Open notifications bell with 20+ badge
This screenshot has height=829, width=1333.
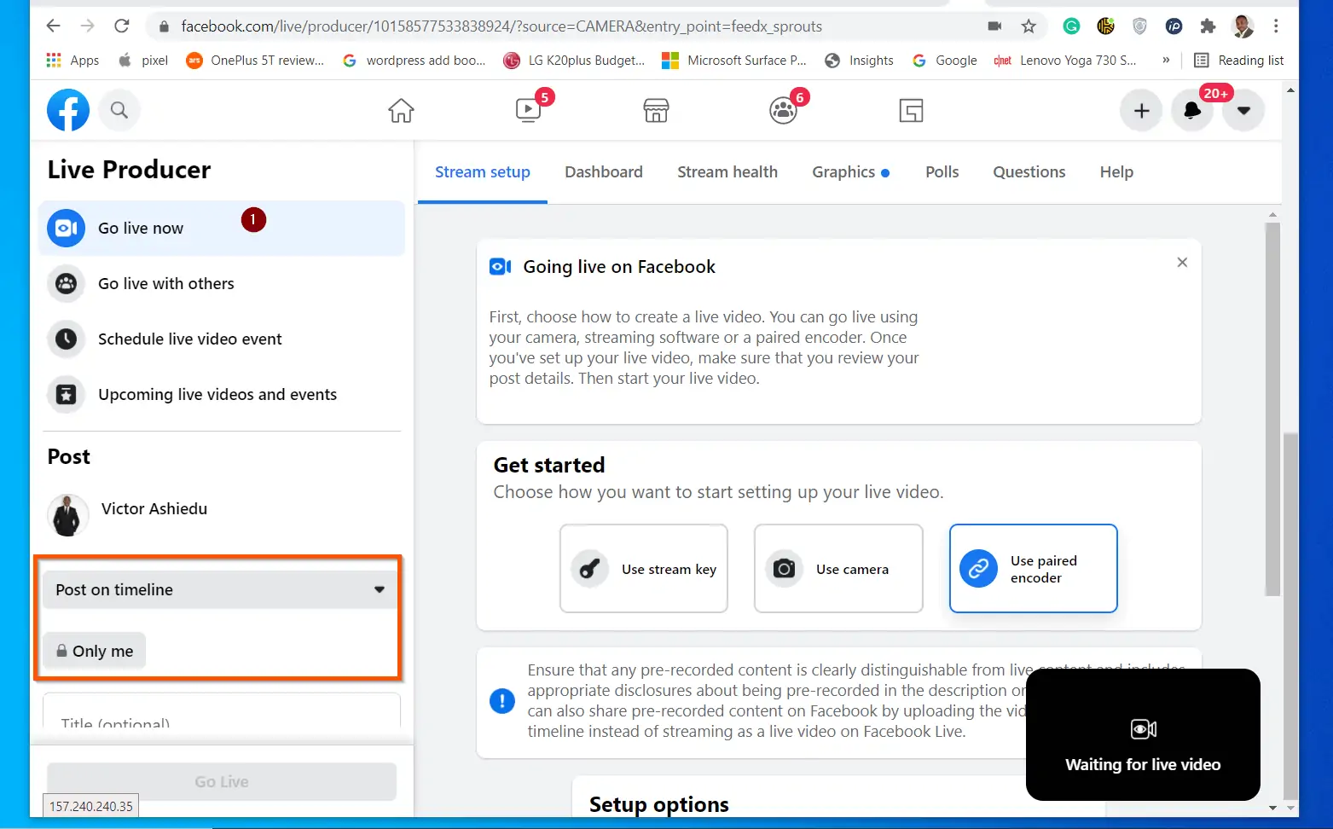tap(1192, 111)
